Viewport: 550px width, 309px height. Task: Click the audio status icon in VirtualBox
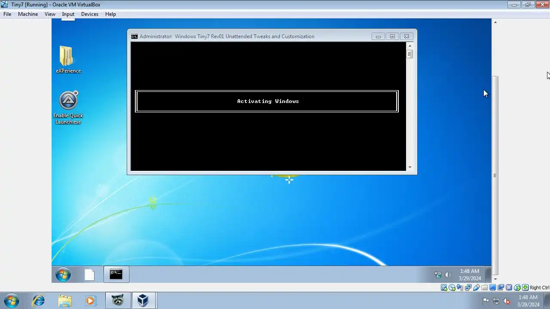[460, 288]
